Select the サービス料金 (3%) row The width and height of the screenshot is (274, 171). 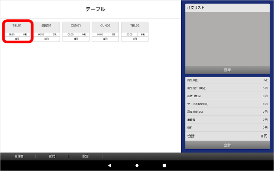point(227,104)
